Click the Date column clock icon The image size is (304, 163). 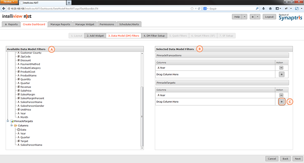[x=19, y=130]
